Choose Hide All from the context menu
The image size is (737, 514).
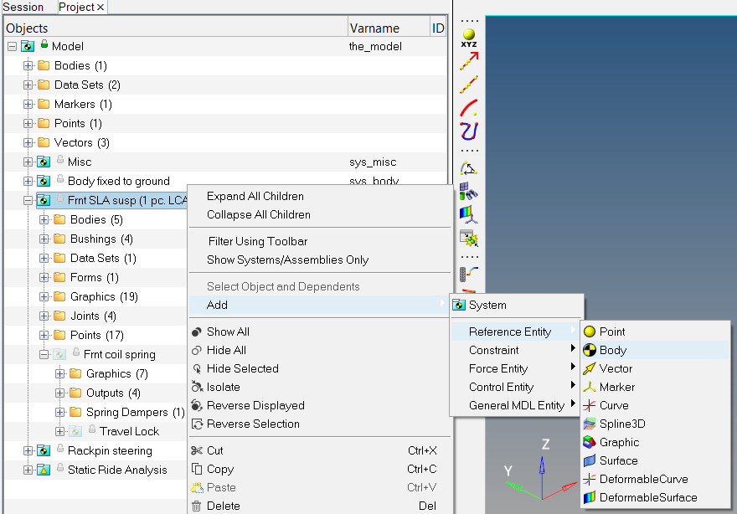226,350
